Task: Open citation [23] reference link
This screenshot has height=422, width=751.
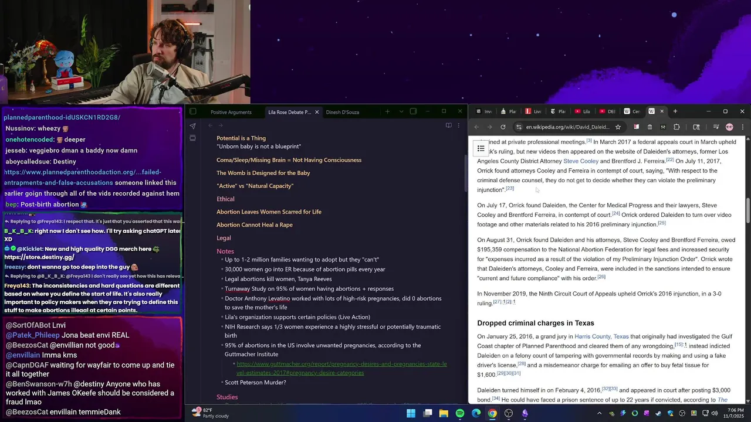Action: click(x=509, y=188)
